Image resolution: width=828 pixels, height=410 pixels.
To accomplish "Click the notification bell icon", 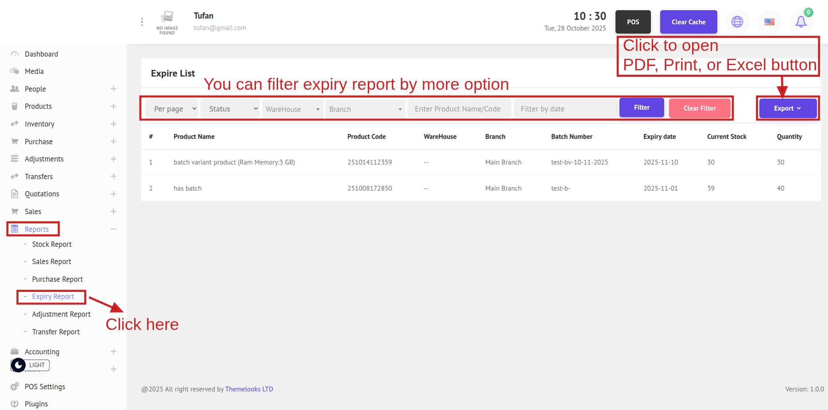I will click(801, 22).
